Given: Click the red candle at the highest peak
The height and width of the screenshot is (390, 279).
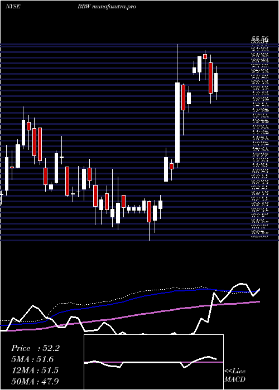Looking at the screenshot, I should 205,56.
